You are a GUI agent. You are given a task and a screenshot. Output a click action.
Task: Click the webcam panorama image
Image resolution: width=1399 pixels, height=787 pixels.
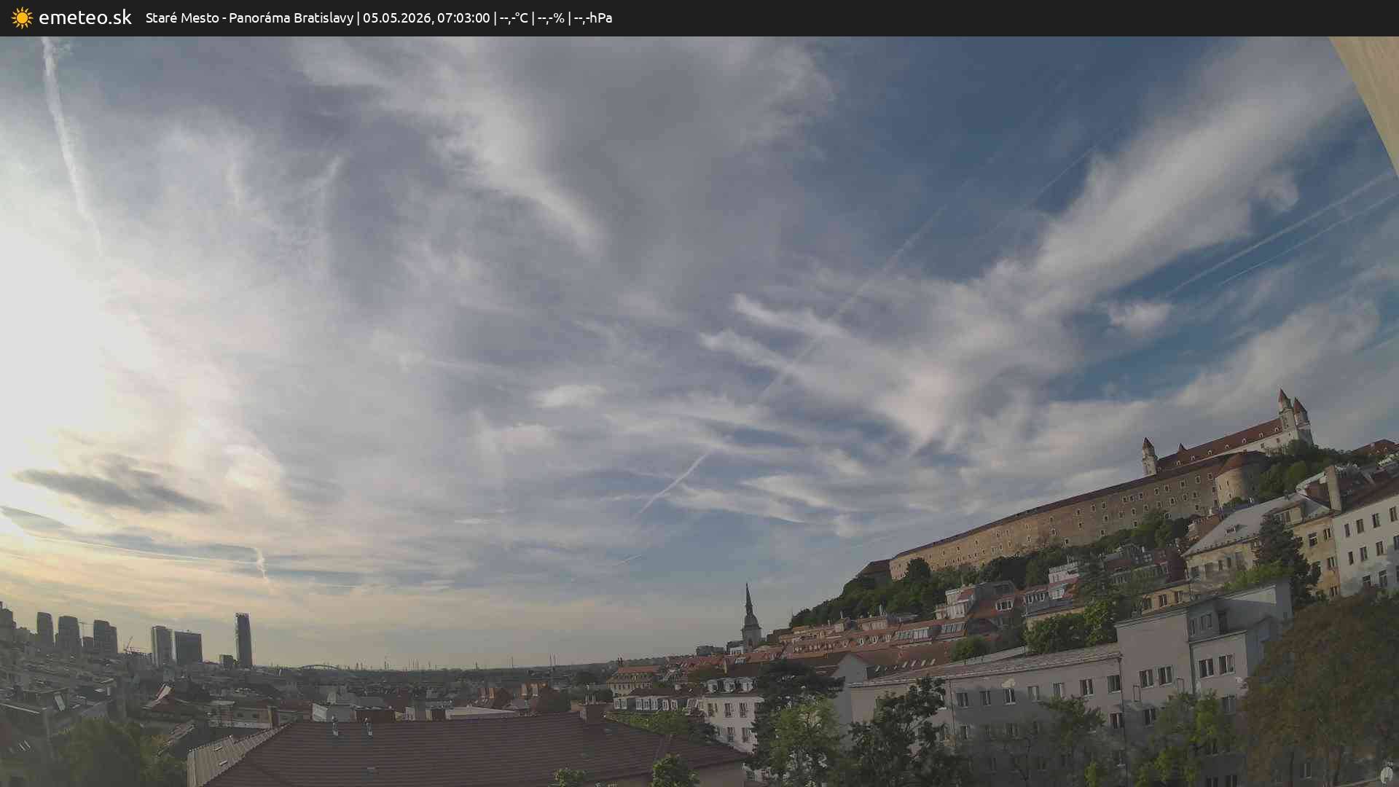pyautogui.click(x=699, y=412)
